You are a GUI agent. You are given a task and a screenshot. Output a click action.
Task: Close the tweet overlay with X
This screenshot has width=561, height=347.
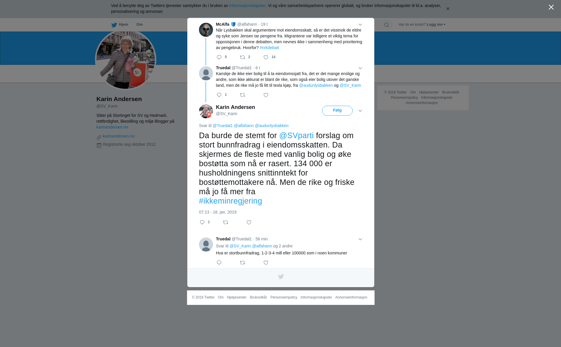551,7
